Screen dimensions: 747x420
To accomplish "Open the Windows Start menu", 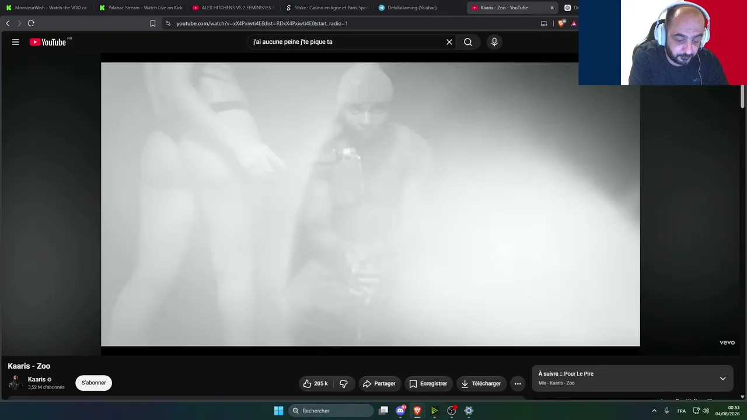I will pos(279,411).
